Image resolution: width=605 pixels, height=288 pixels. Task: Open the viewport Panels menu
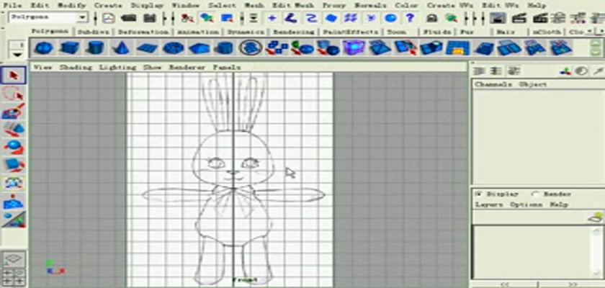point(227,67)
